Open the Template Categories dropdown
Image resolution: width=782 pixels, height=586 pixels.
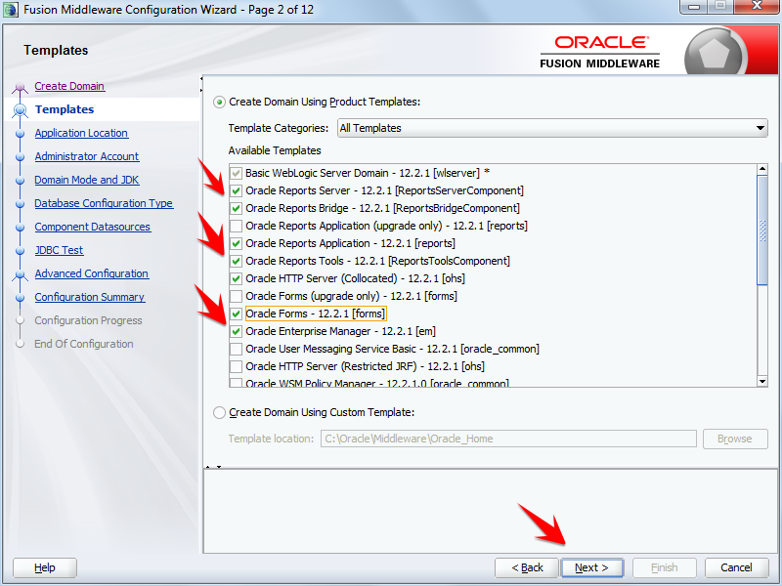[759, 127]
